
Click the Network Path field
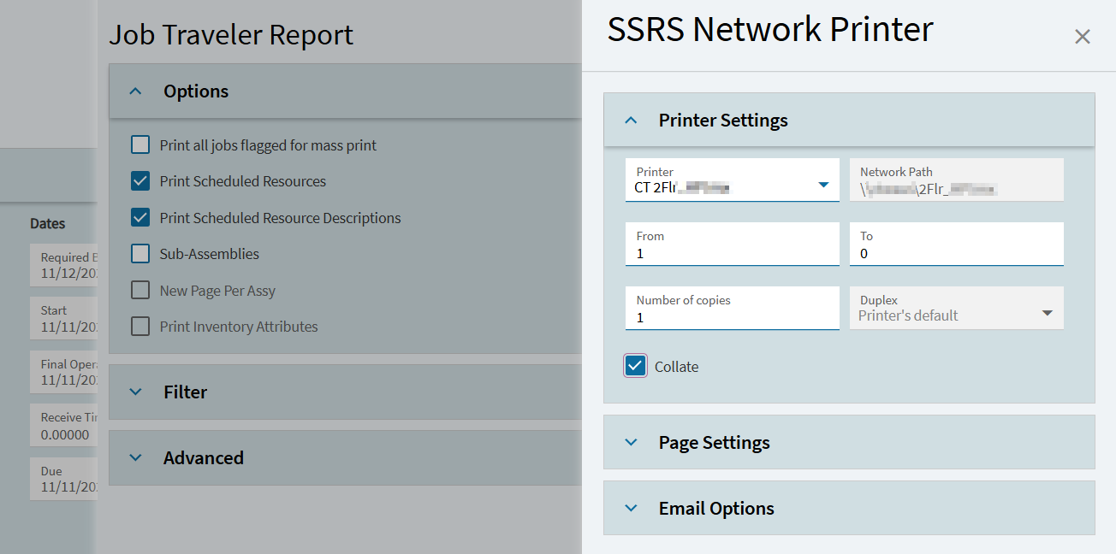956,180
